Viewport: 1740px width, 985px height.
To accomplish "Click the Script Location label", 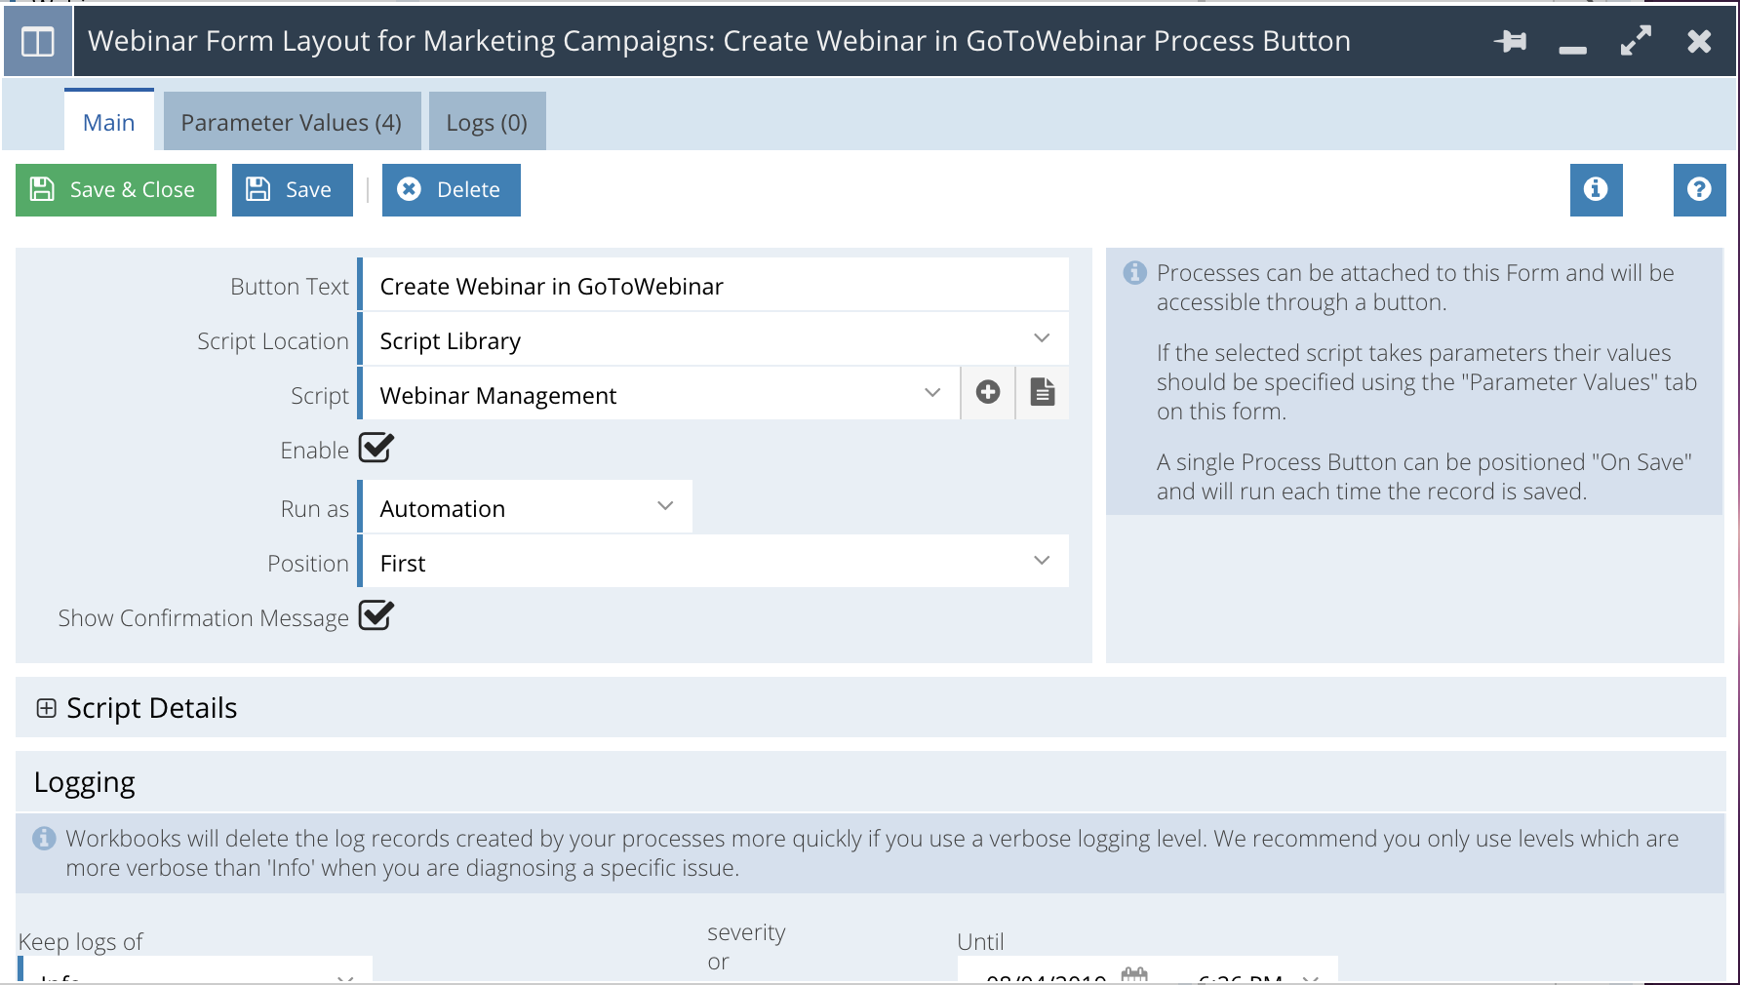I will [x=273, y=341].
